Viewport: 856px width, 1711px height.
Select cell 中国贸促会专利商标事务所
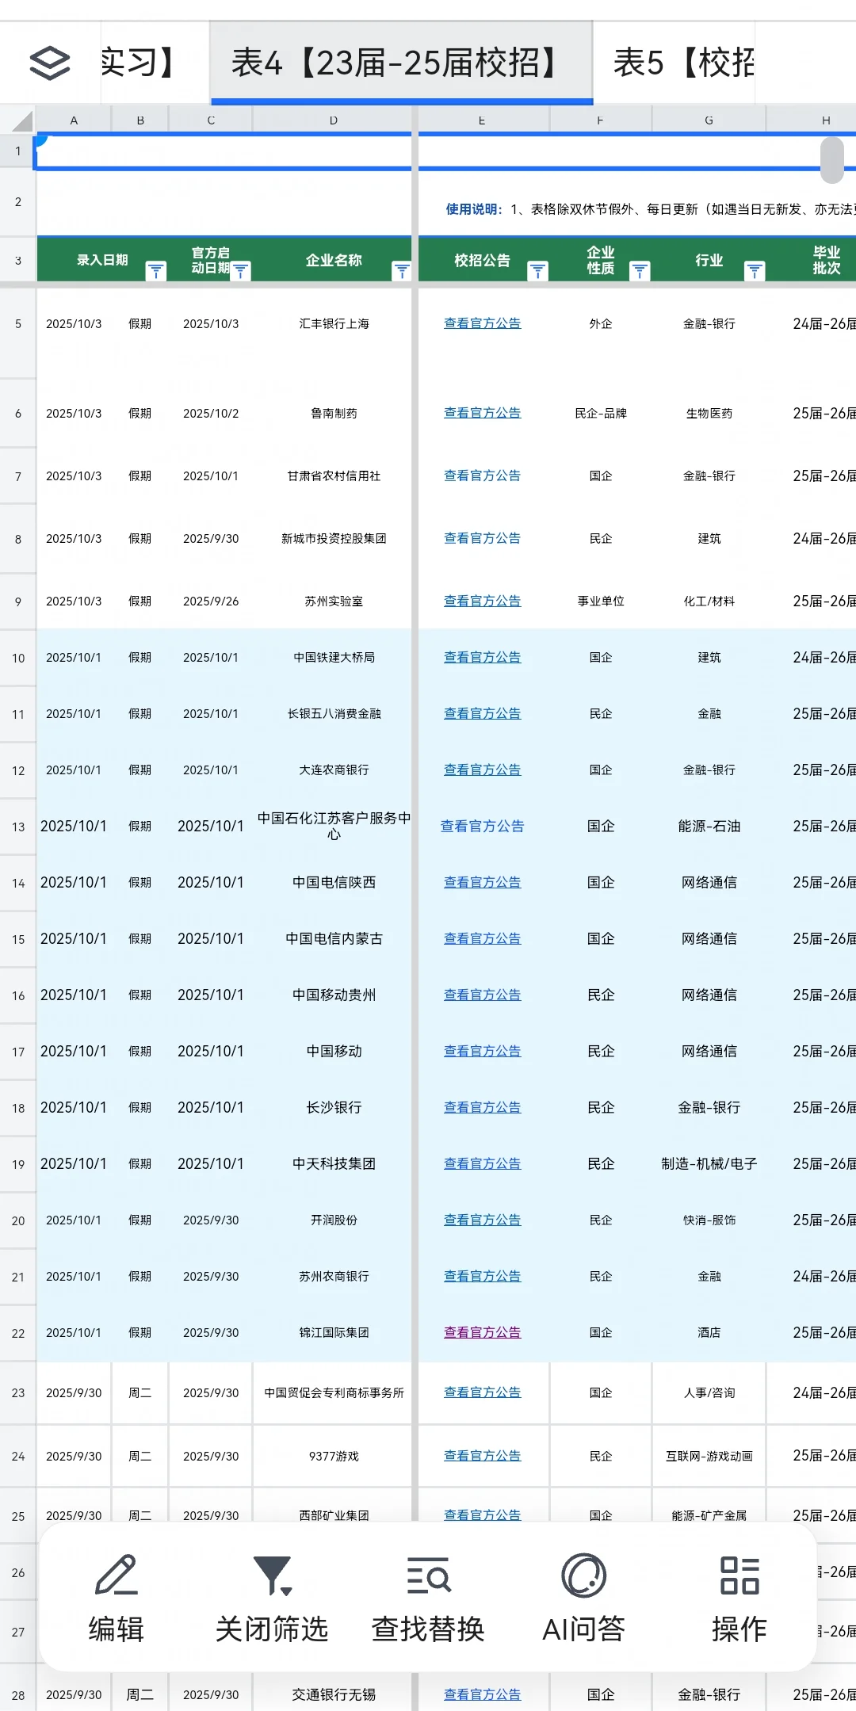334,1393
